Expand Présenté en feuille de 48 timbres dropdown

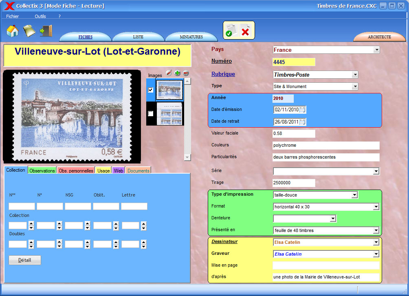(376, 230)
